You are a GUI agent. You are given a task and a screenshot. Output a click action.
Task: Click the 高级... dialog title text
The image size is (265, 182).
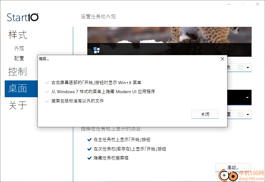44,59
